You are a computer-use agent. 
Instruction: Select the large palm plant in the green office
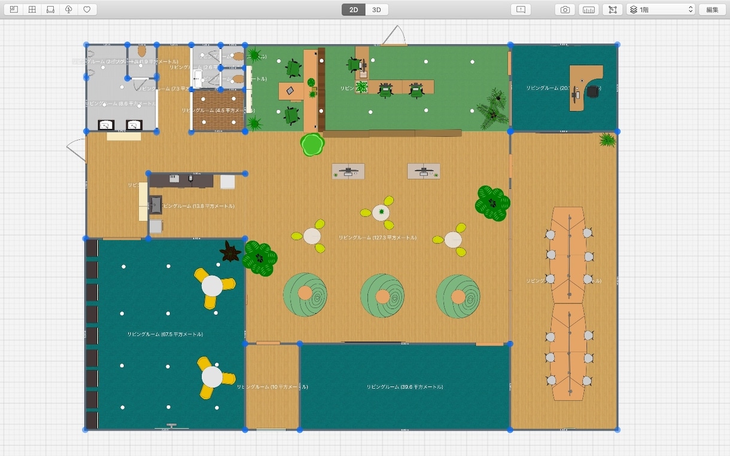pos(493,108)
